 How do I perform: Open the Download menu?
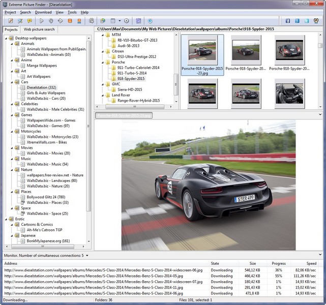pos(43,12)
